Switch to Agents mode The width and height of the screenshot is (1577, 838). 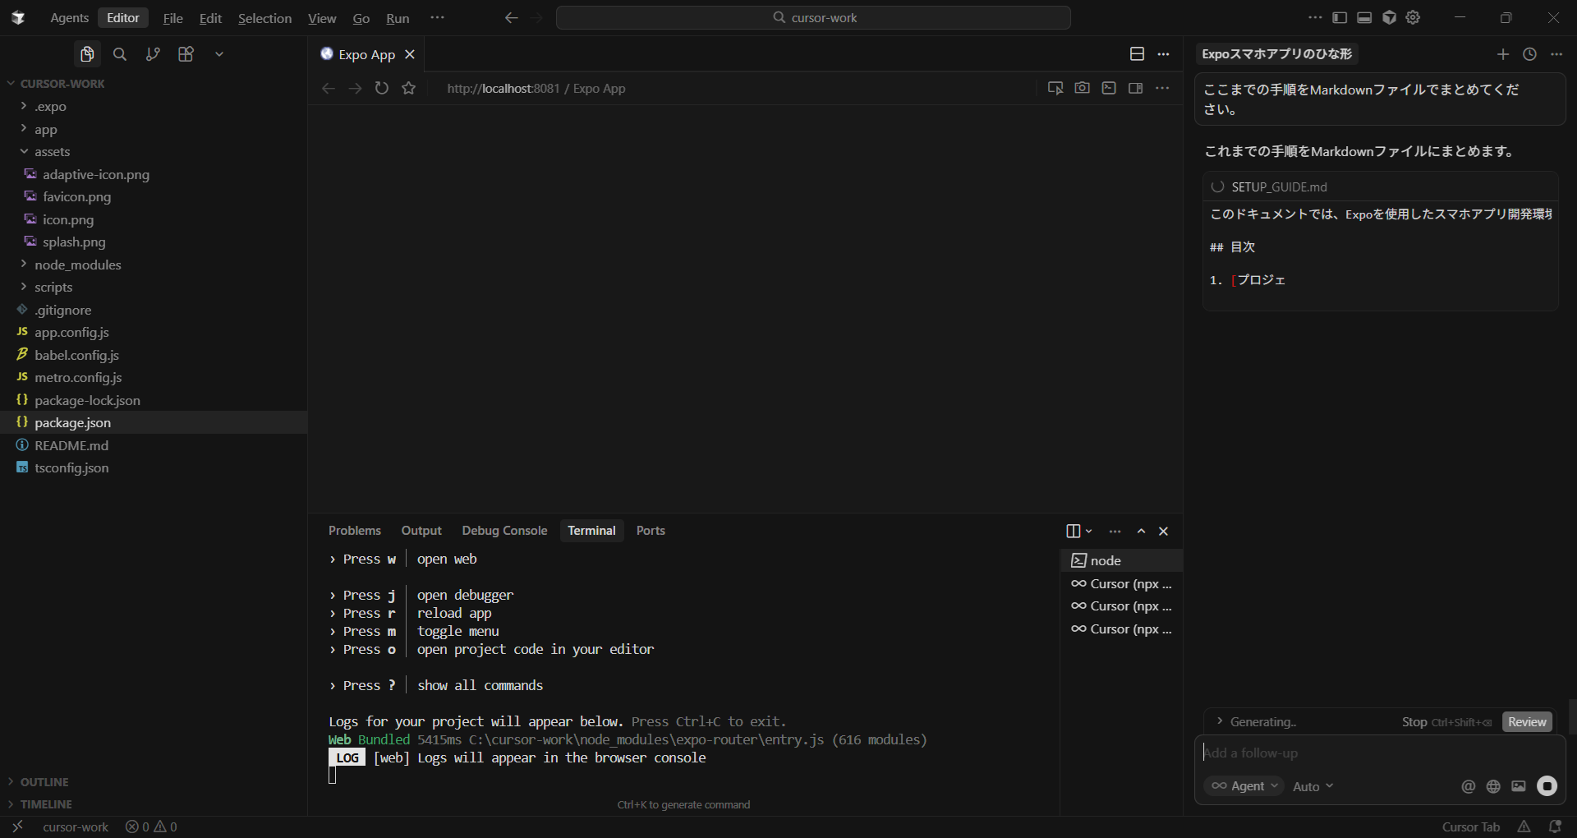pyautogui.click(x=69, y=18)
